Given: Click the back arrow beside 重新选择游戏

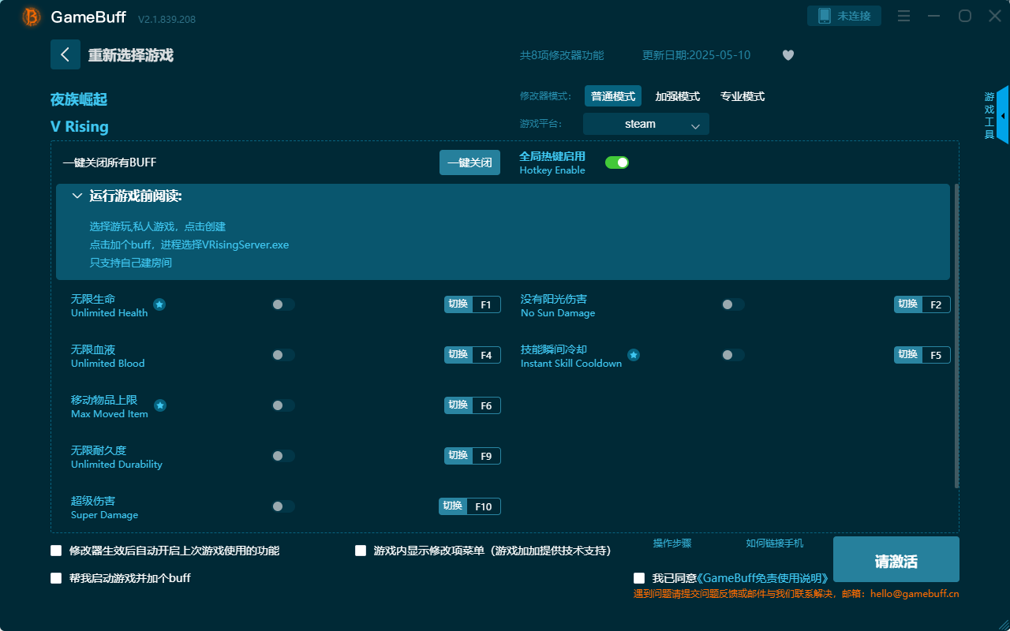Looking at the screenshot, I should point(65,54).
